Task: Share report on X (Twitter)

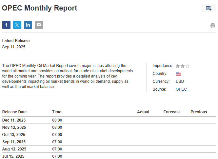Action: tap(17, 25)
